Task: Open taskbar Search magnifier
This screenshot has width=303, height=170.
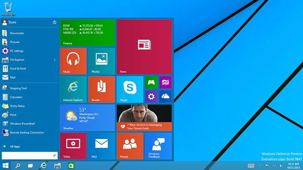Action: pos(18,165)
